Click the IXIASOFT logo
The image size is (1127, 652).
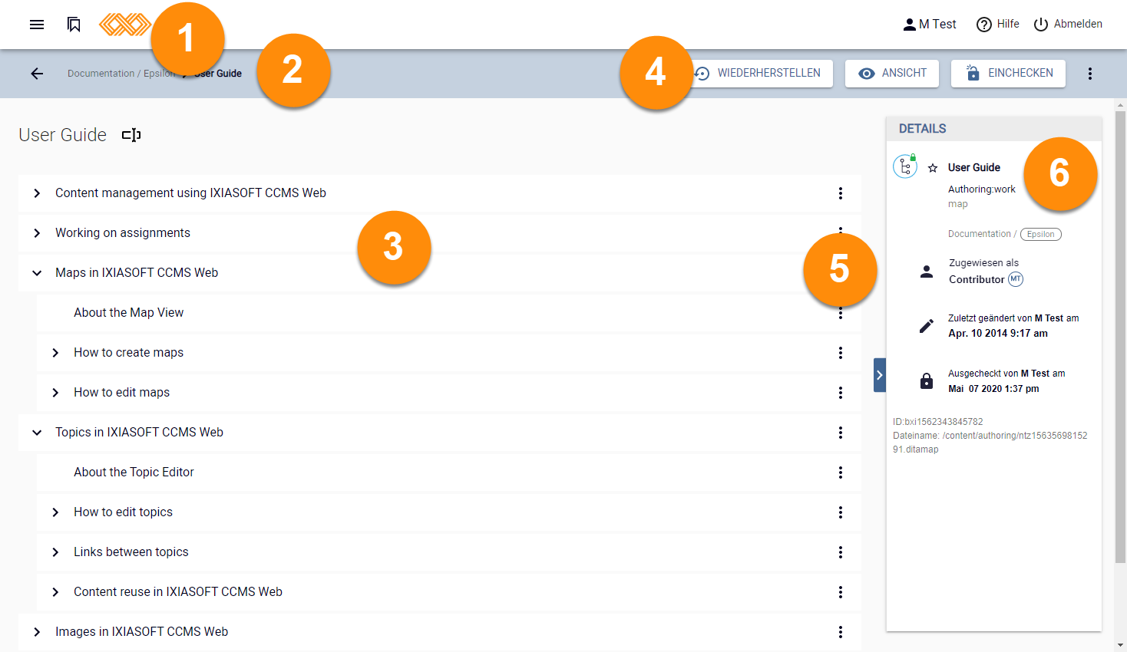click(x=124, y=25)
